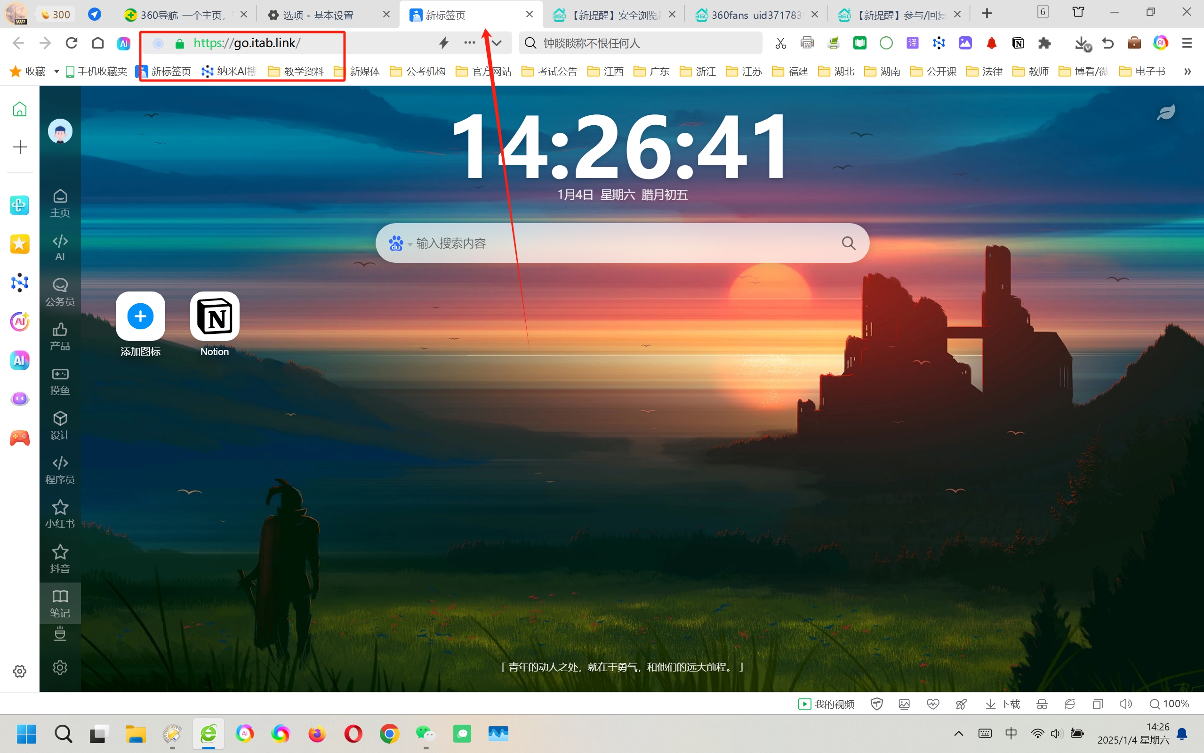Open the 公考机构 bookmark folder
Image resolution: width=1204 pixels, height=753 pixels.
(417, 72)
